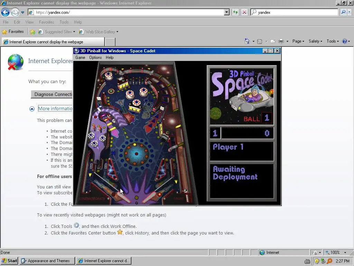
Task: Open the Safety command bar menu
Action: pos(315,41)
